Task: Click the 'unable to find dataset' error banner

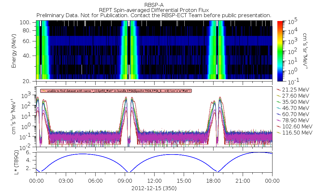Action: pyautogui.click(x=117, y=91)
